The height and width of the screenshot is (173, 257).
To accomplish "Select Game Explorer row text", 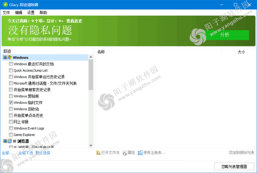I will [x=24, y=135].
